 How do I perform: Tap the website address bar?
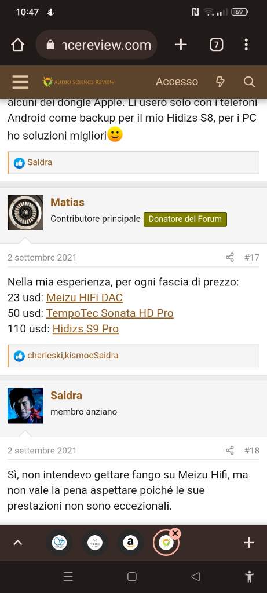[97, 45]
